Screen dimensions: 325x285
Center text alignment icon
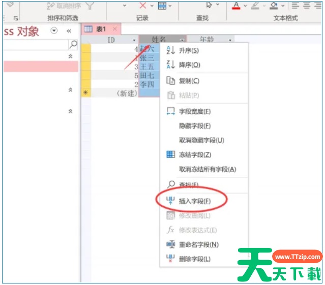[307, 6]
